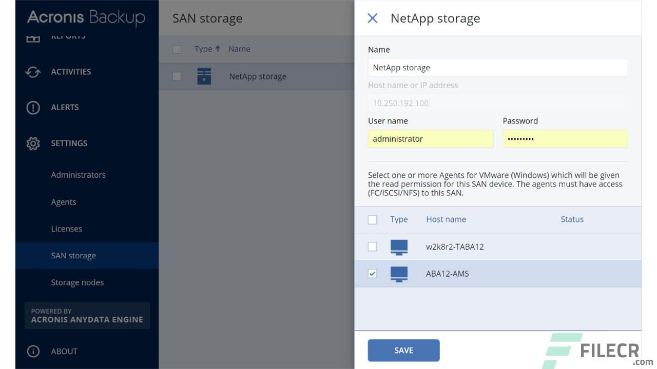Click the User name field
Viewport: 657px width, 369px height.
coord(431,139)
